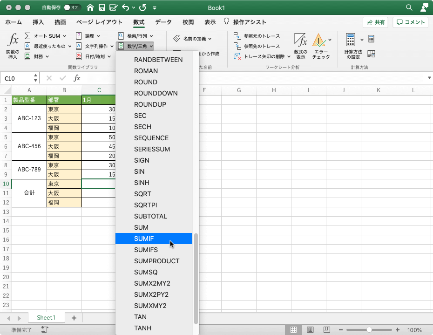Screen dimensions: 433x335
Task: Click the Recently Used star icon
Action: click(27, 46)
